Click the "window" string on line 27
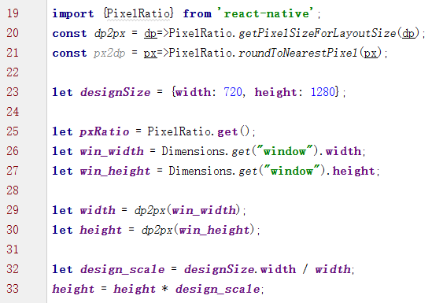 click(x=293, y=170)
